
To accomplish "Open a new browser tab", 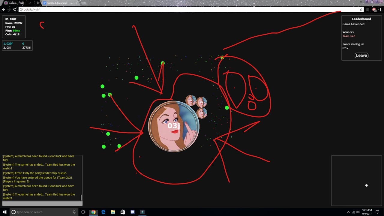I will [84, 3].
